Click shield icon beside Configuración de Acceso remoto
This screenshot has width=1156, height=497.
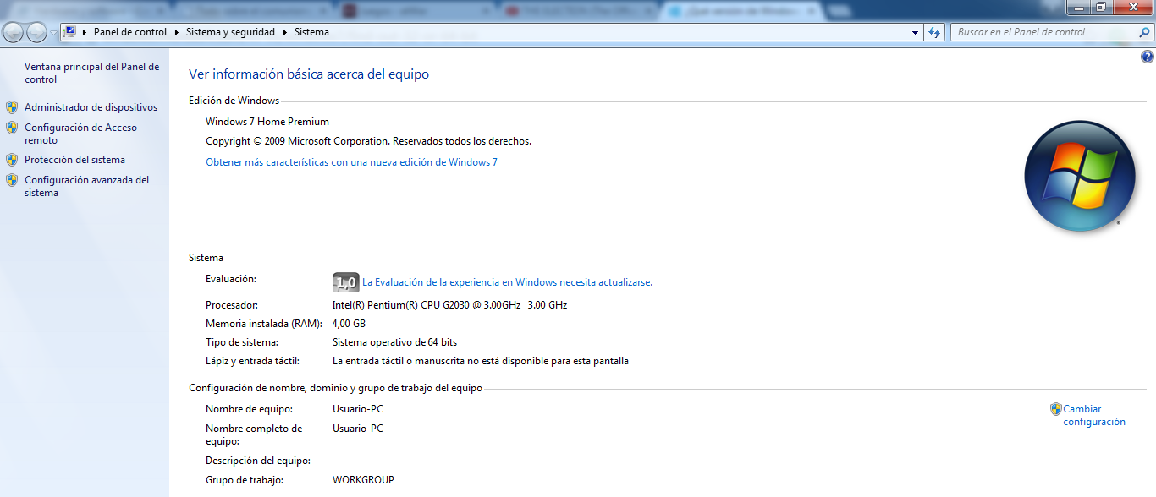(12, 128)
